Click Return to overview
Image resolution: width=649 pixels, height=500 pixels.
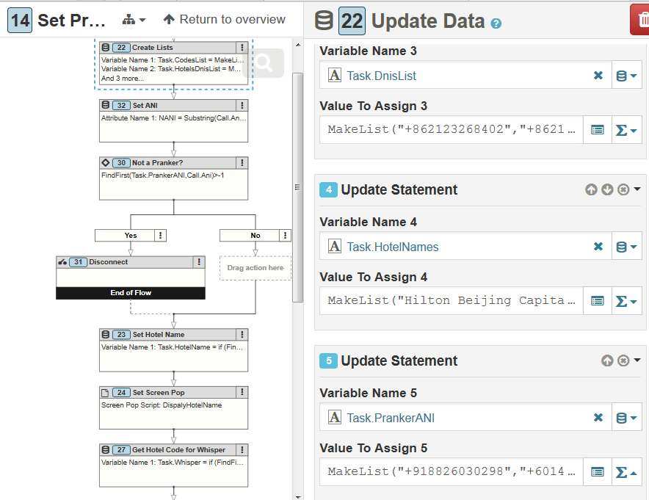224,20
